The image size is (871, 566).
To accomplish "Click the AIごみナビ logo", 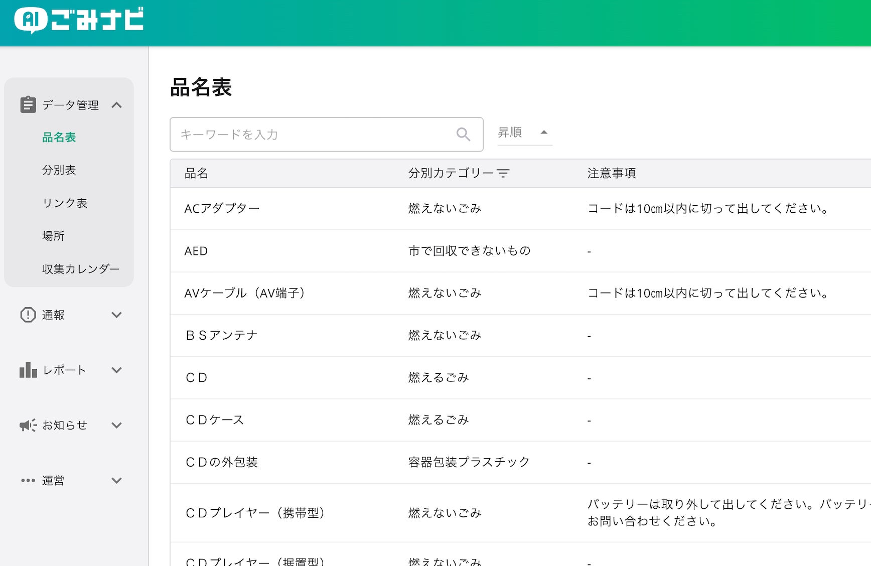I will coord(79,20).
